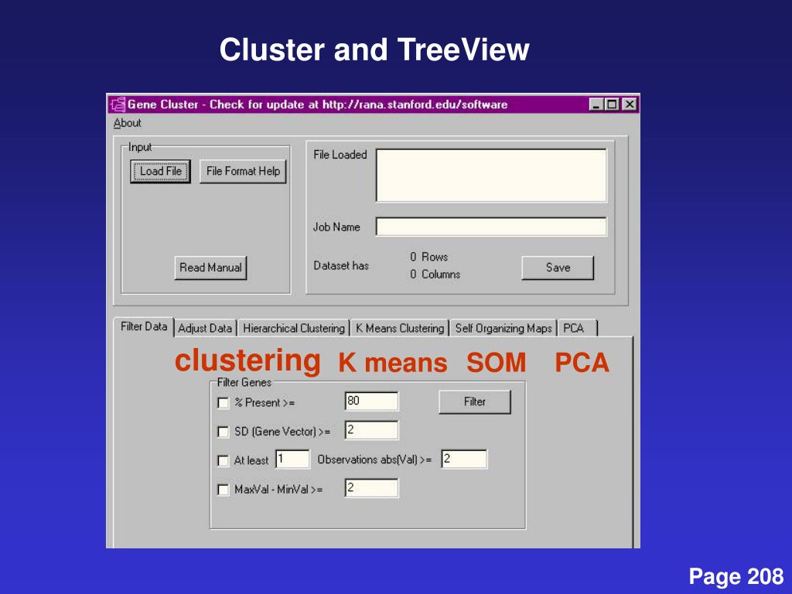The image size is (792, 594).
Task: Open the About menu
Action: (128, 123)
